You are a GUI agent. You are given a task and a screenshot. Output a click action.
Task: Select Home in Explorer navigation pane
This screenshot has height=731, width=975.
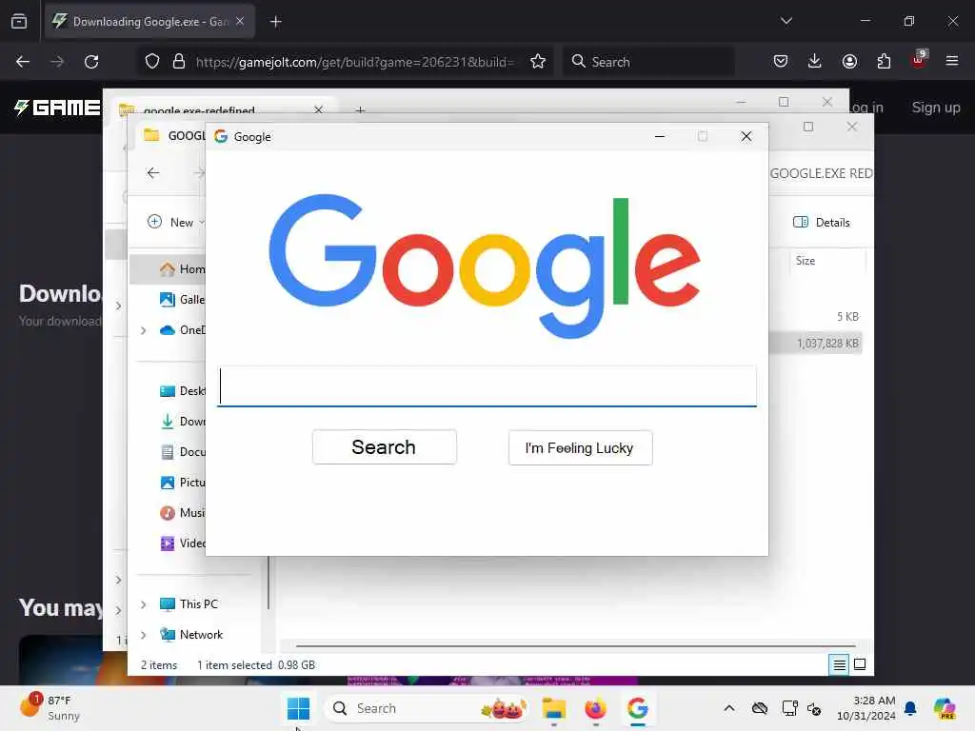pos(182,269)
